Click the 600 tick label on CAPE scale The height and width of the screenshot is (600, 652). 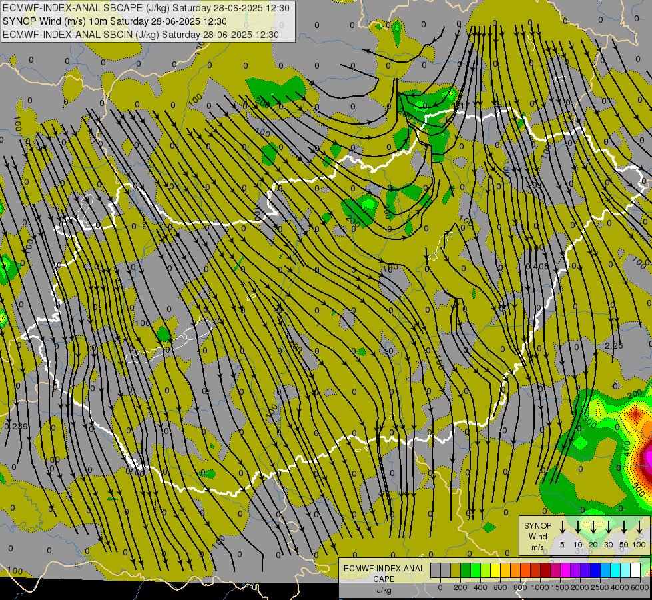point(500,587)
